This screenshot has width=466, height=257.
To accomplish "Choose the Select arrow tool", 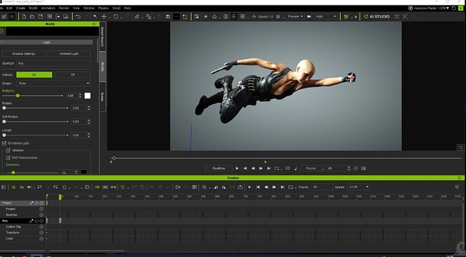I will pos(95,17).
